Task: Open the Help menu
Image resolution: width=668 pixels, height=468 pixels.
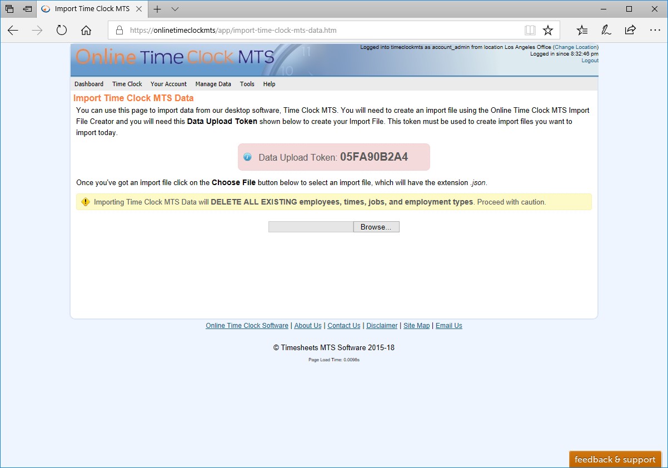Action: coord(270,84)
